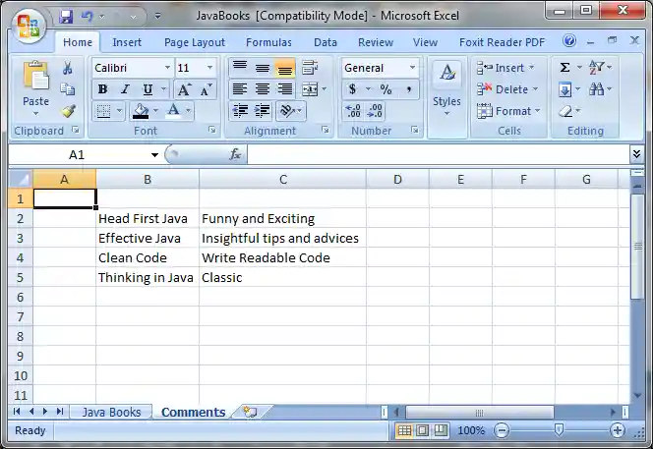Customize Quick Access Toolbar arrow
The image size is (653, 449).
tap(157, 17)
